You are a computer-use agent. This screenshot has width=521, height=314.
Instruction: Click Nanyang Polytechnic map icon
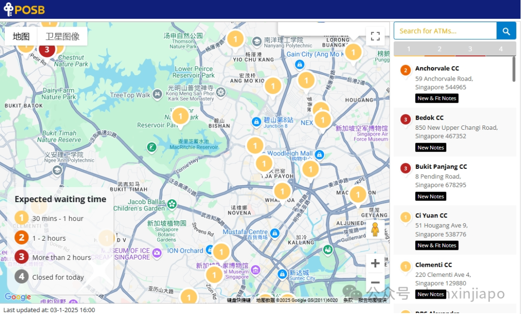[x=257, y=41]
